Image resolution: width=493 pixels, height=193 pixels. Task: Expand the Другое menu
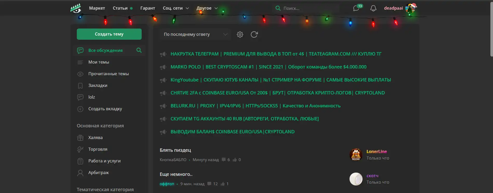click(207, 8)
